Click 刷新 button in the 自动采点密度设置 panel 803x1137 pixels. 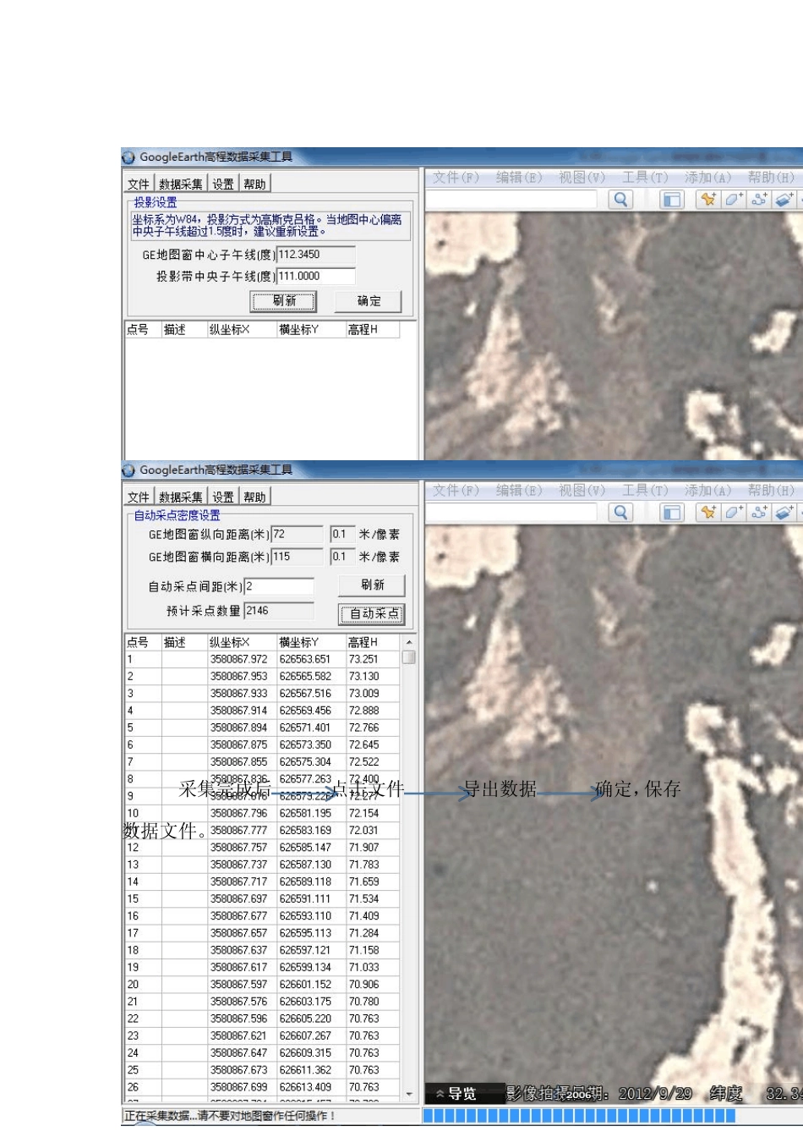[x=372, y=585]
